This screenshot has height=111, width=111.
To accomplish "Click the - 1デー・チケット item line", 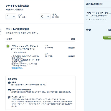I will tap(19, 52).
